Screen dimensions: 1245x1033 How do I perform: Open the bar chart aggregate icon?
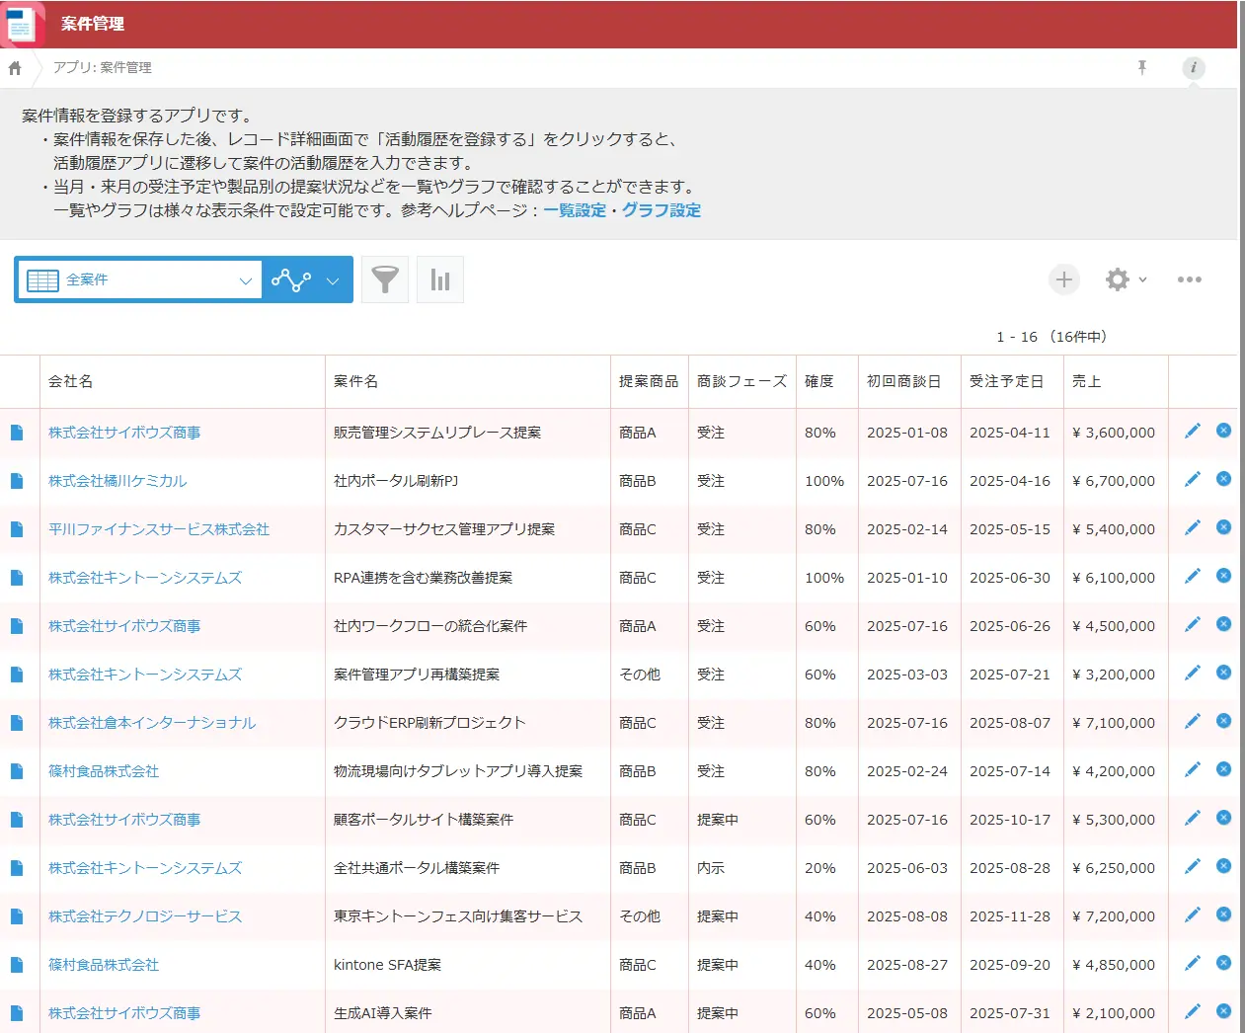pyautogui.click(x=440, y=279)
